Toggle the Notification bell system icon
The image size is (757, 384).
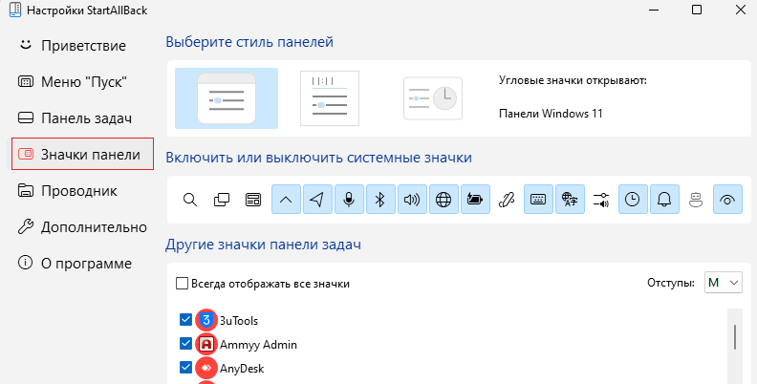(x=664, y=200)
